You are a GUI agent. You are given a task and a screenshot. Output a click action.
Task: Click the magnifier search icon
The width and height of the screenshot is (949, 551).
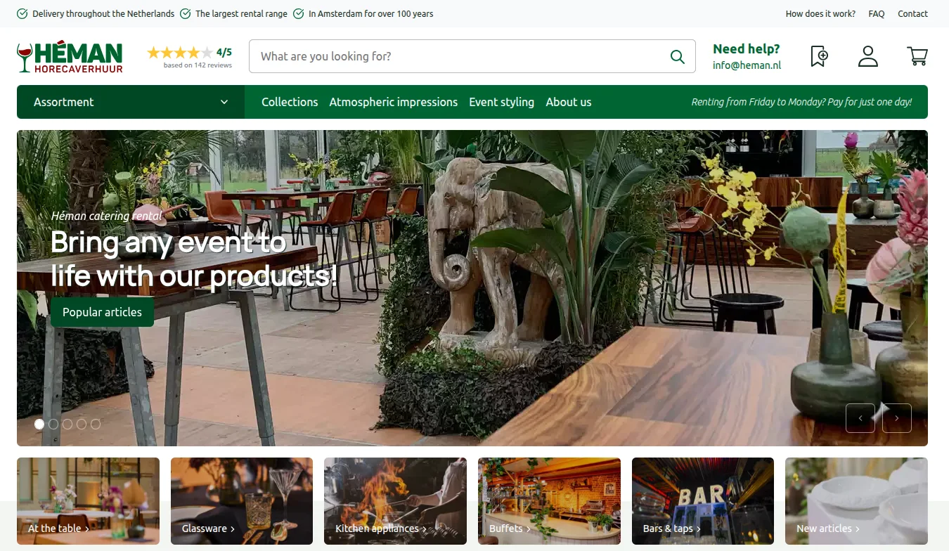tap(677, 56)
